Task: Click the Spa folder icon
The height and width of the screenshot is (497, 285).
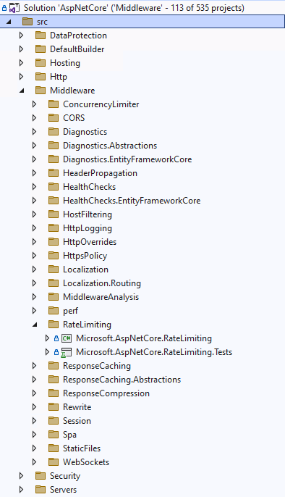Action: (x=54, y=435)
